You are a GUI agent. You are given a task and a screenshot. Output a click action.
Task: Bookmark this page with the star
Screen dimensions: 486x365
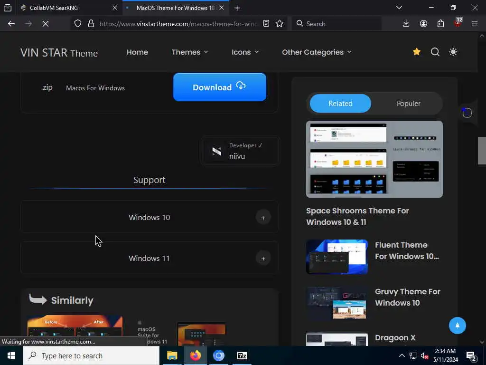point(280,24)
